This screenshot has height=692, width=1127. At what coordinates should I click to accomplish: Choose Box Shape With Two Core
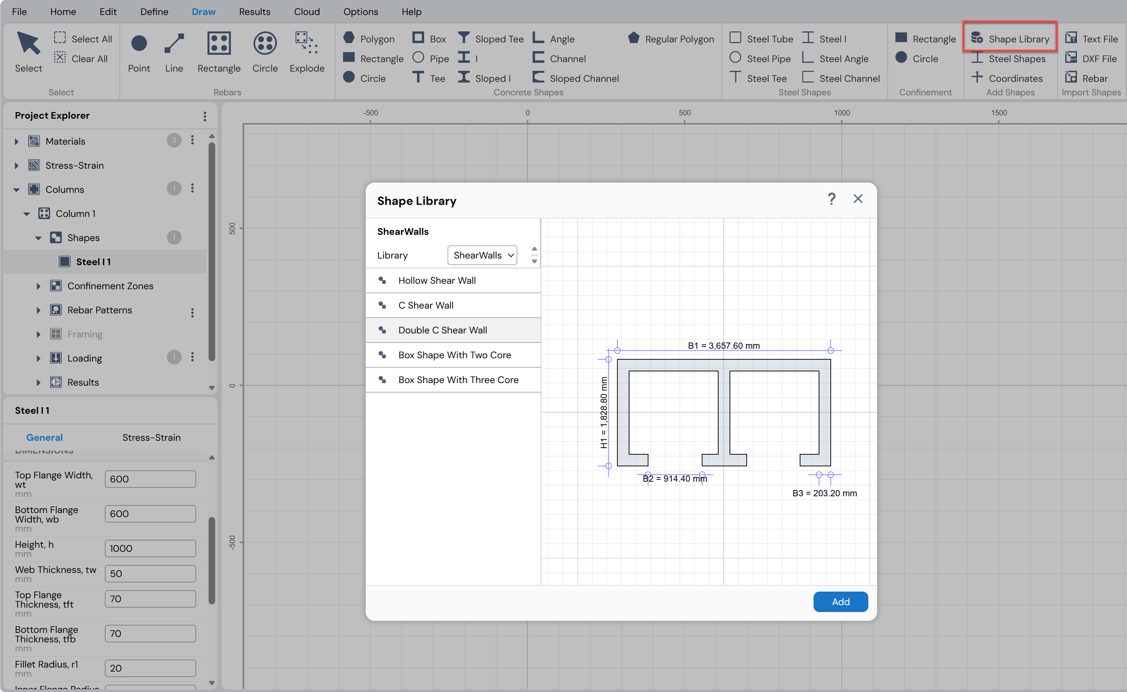pyautogui.click(x=453, y=355)
